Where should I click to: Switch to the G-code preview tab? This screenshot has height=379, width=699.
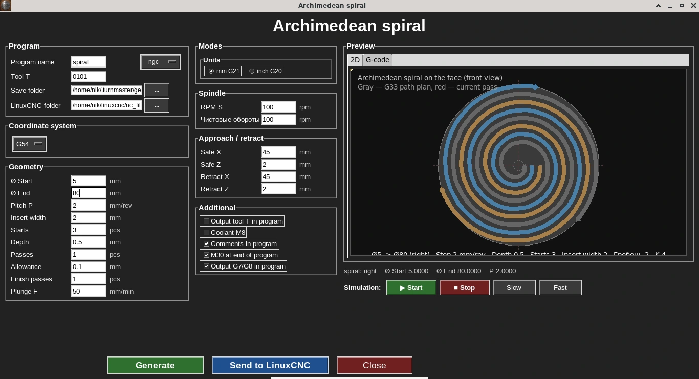pyautogui.click(x=378, y=60)
